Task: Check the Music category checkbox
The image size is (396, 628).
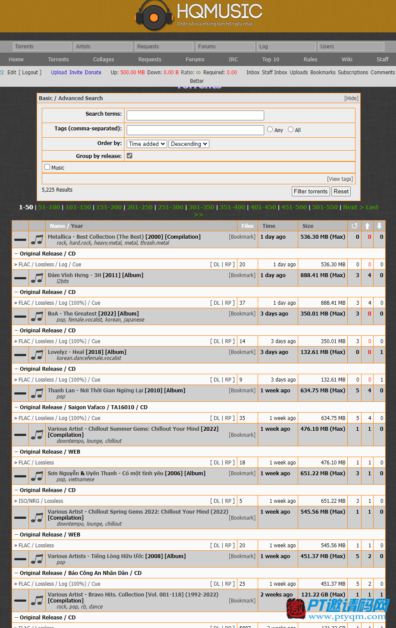Action: [47, 167]
